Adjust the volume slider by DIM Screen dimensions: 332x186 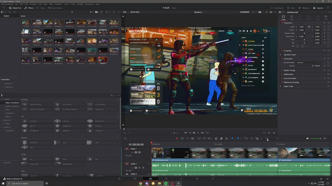[320, 138]
